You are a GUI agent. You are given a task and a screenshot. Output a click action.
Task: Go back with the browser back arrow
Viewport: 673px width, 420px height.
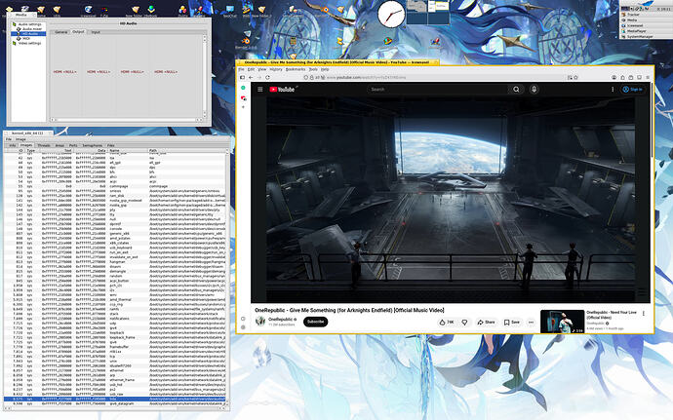pyautogui.click(x=251, y=78)
